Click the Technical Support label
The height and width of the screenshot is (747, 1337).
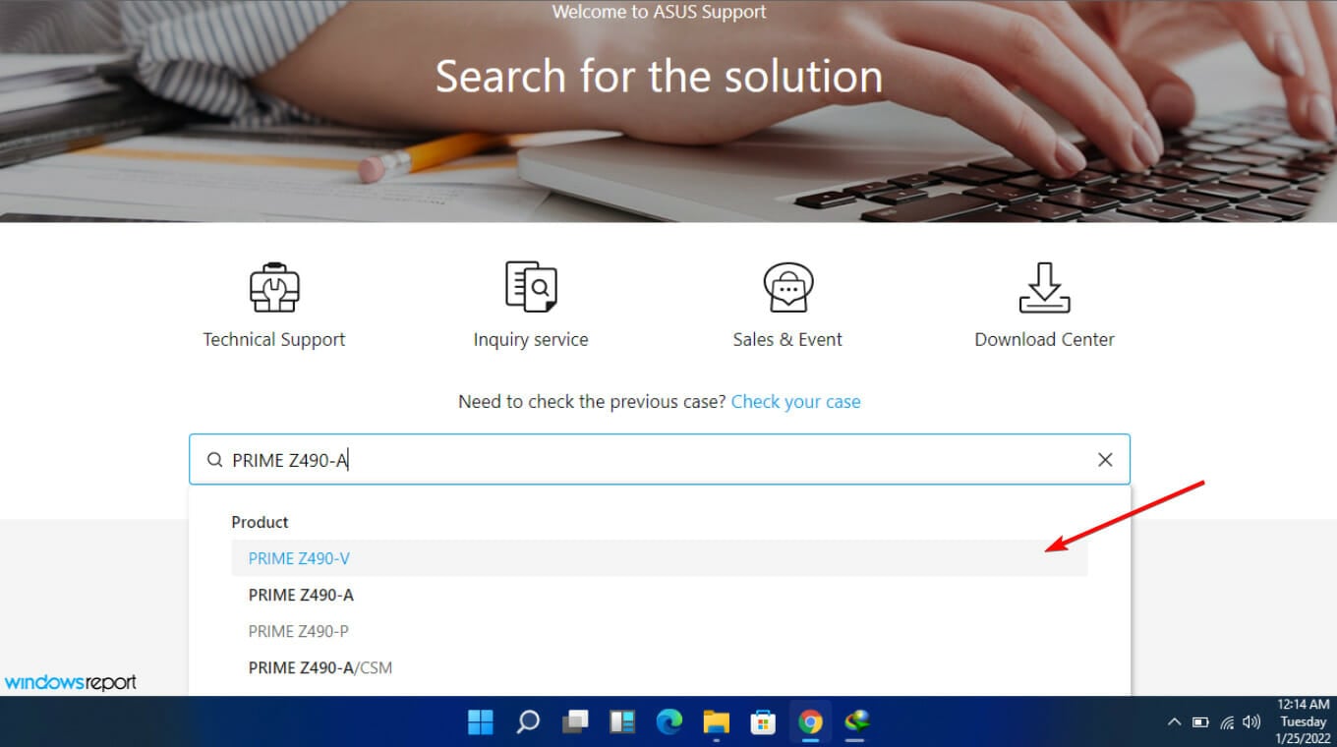click(x=274, y=339)
